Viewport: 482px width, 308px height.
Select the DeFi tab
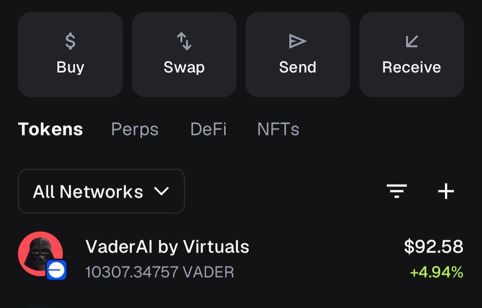[208, 129]
